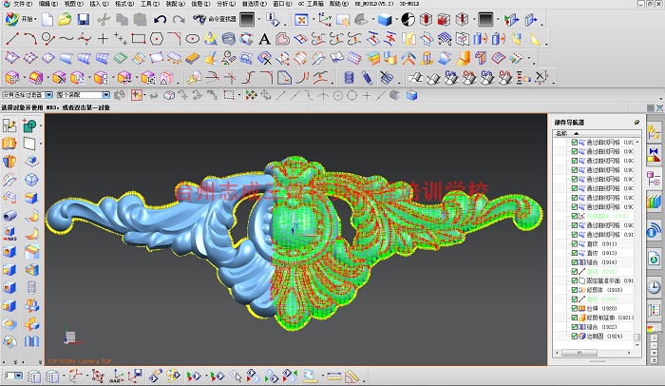Select the 边倒圆 (1924) feature row

pyautogui.click(x=602, y=336)
